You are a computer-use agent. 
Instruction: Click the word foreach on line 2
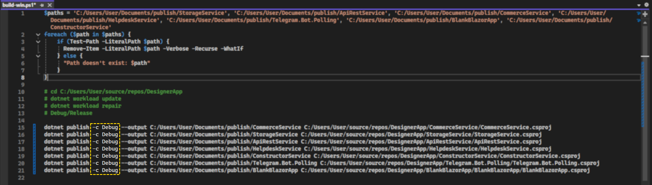55,34
